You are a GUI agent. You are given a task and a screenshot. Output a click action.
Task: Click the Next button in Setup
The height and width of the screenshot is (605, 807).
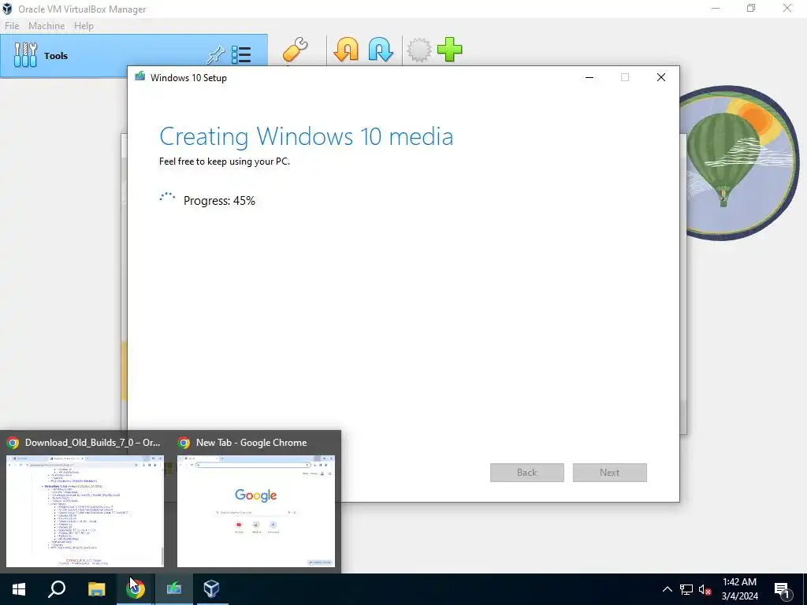coord(610,473)
